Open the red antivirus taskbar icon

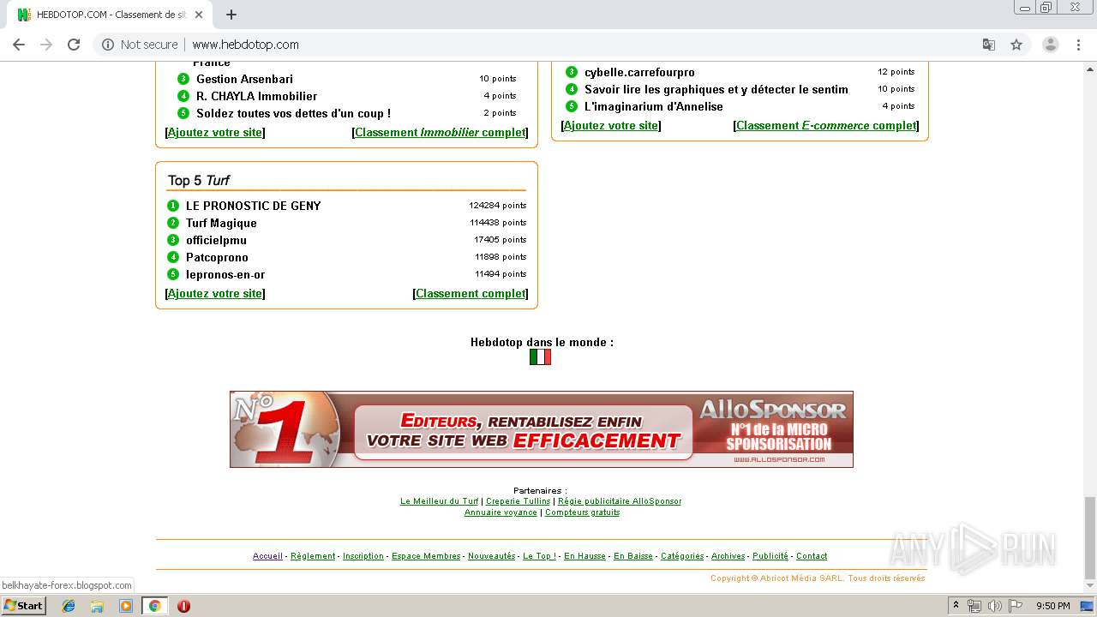point(183,606)
